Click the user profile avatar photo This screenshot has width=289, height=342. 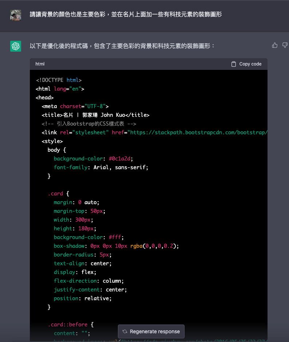pyautogui.click(x=16, y=15)
